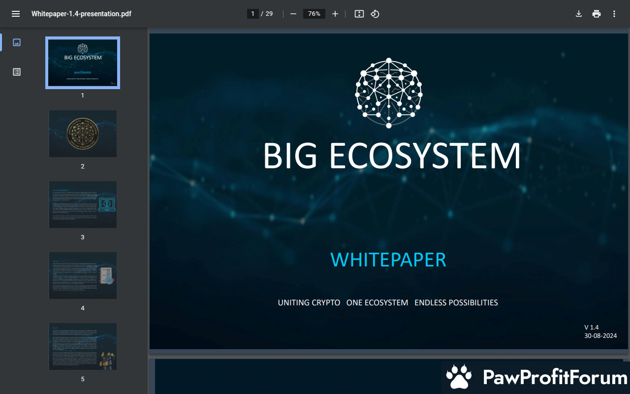The image size is (630, 394).
Task: Select the page 5 thumbnail
Action: (83, 346)
